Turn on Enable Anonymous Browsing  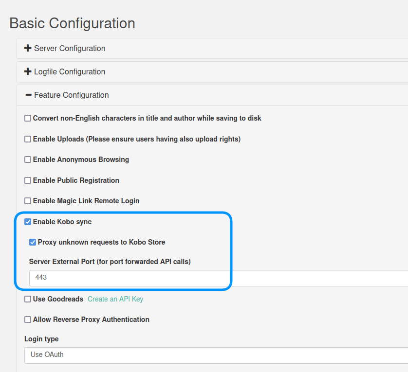(x=28, y=159)
